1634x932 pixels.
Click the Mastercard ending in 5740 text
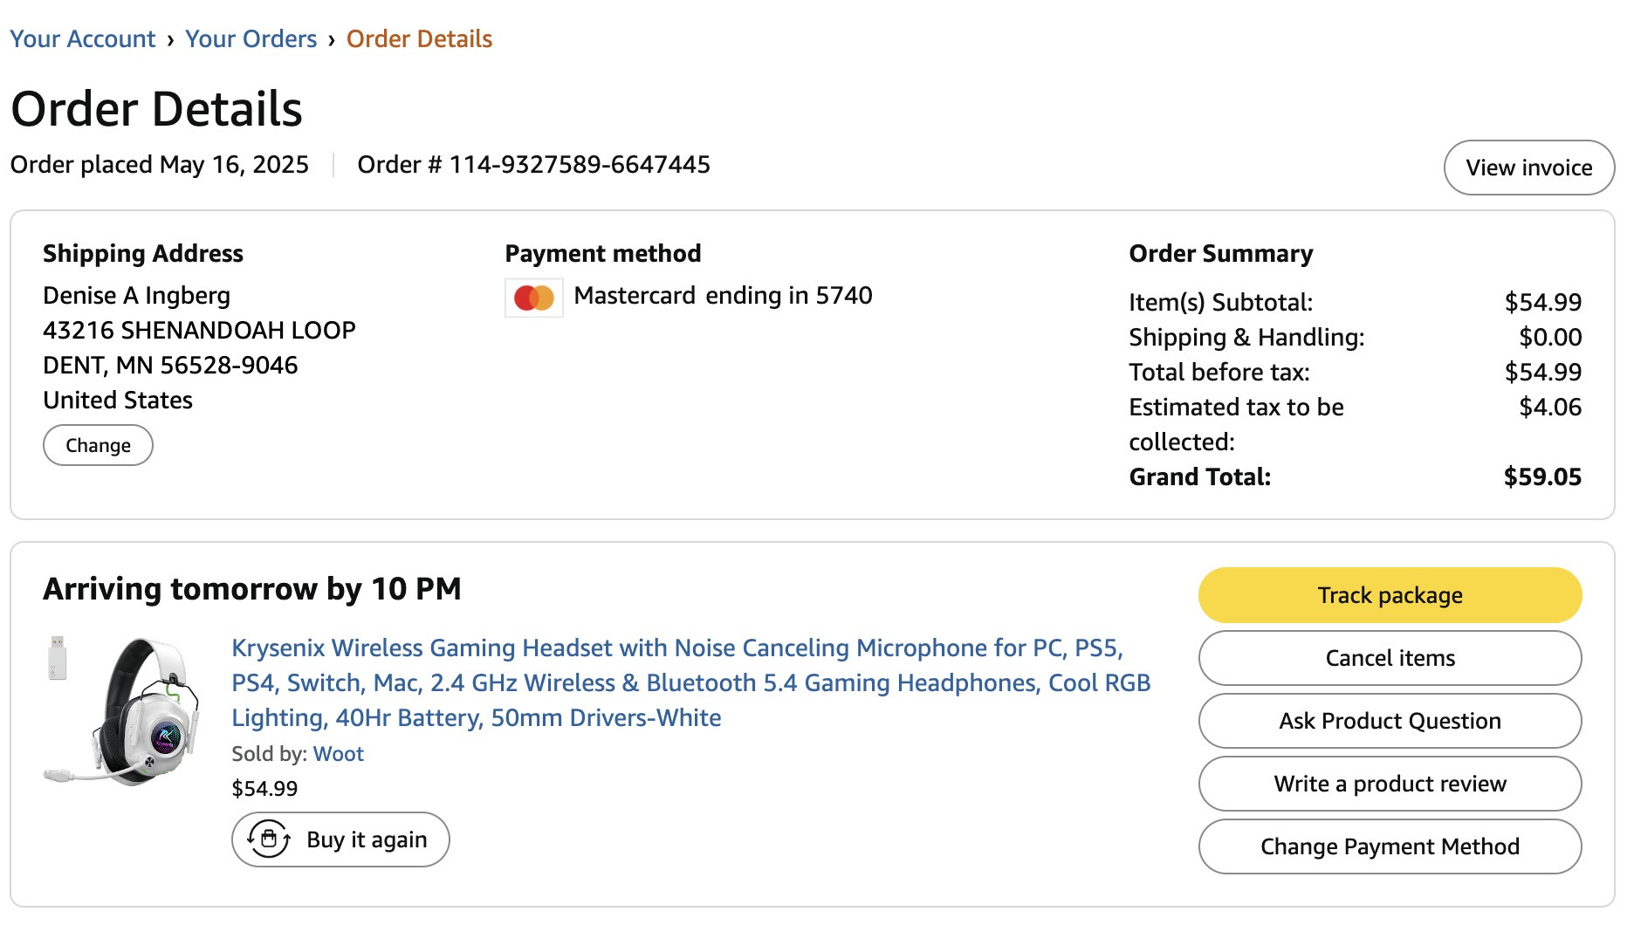pyautogui.click(x=723, y=296)
